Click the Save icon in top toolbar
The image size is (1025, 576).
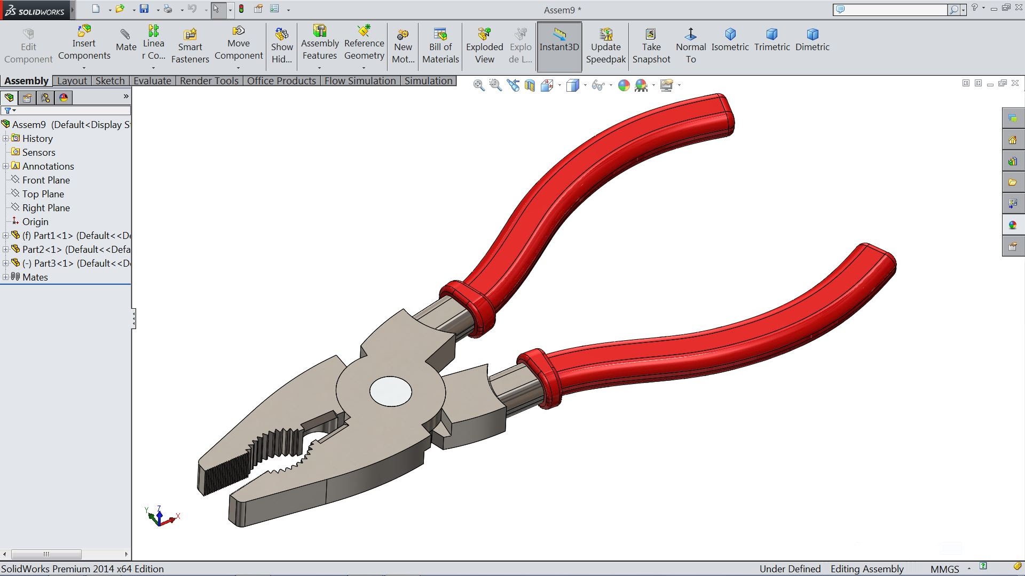[144, 9]
